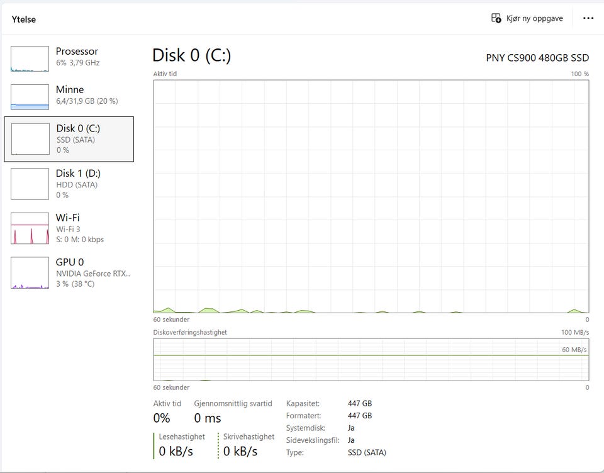The image size is (604, 473).
Task: Open the three-dots more options menu
Action: click(588, 18)
